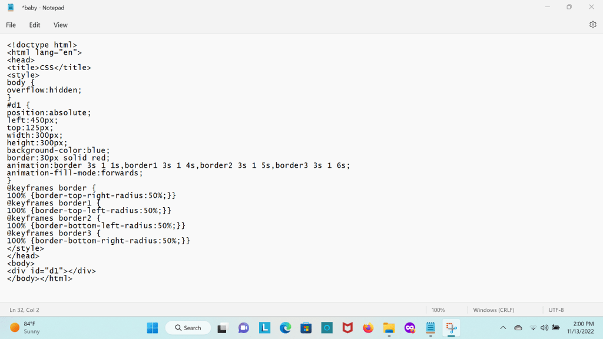Viewport: 603px width, 339px height.
Task: Switch to Snipping Tool in taskbar
Action: (452, 328)
